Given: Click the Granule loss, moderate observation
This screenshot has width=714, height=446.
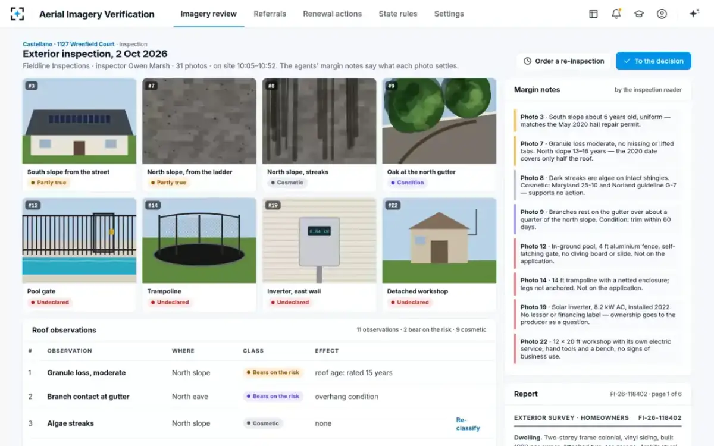Looking at the screenshot, I should pyautogui.click(x=86, y=373).
